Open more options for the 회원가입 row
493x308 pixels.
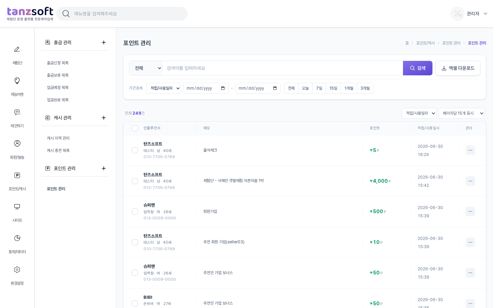coord(470,211)
